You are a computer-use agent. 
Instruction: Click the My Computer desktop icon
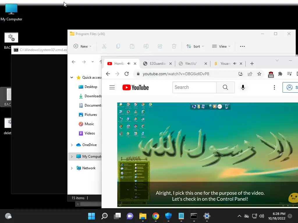[x=11, y=12]
